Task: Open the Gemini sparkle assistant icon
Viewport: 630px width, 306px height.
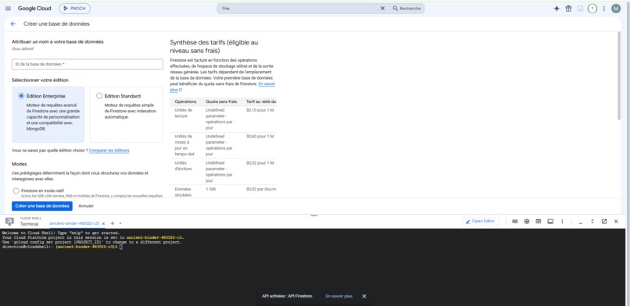Action: 557,9
